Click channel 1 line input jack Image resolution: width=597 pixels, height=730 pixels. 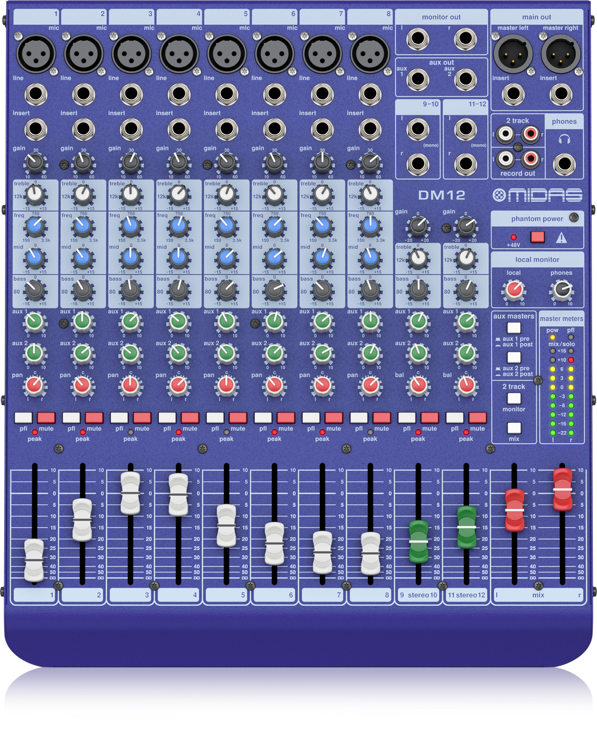pyautogui.click(x=36, y=95)
